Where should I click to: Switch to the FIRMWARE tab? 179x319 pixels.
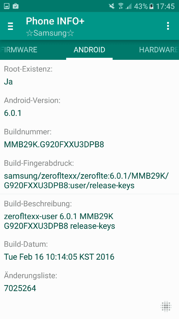tap(19, 50)
